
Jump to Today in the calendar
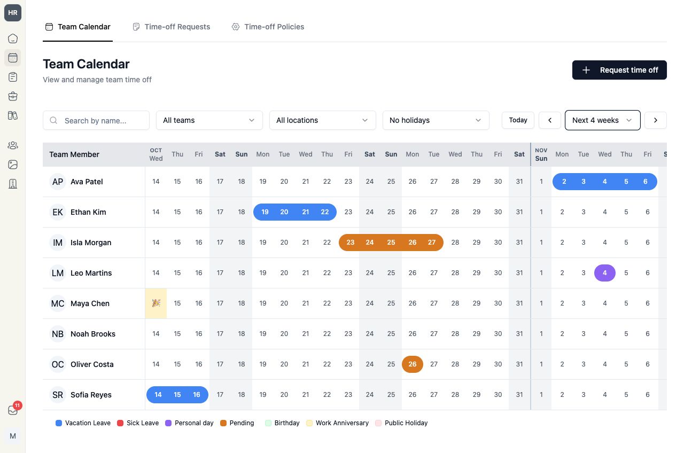click(518, 120)
